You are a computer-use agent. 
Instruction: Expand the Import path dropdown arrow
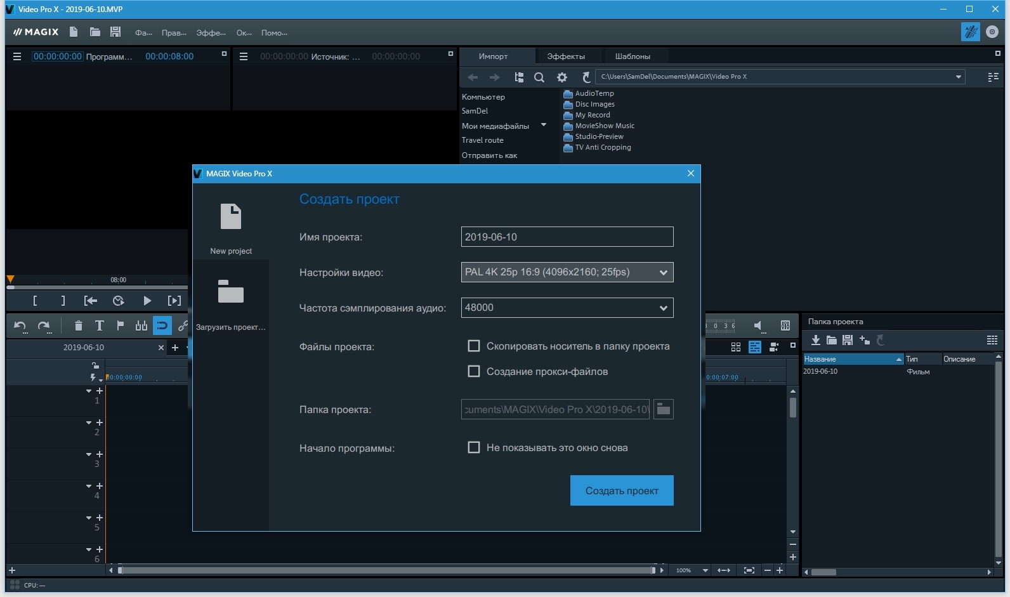[958, 77]
